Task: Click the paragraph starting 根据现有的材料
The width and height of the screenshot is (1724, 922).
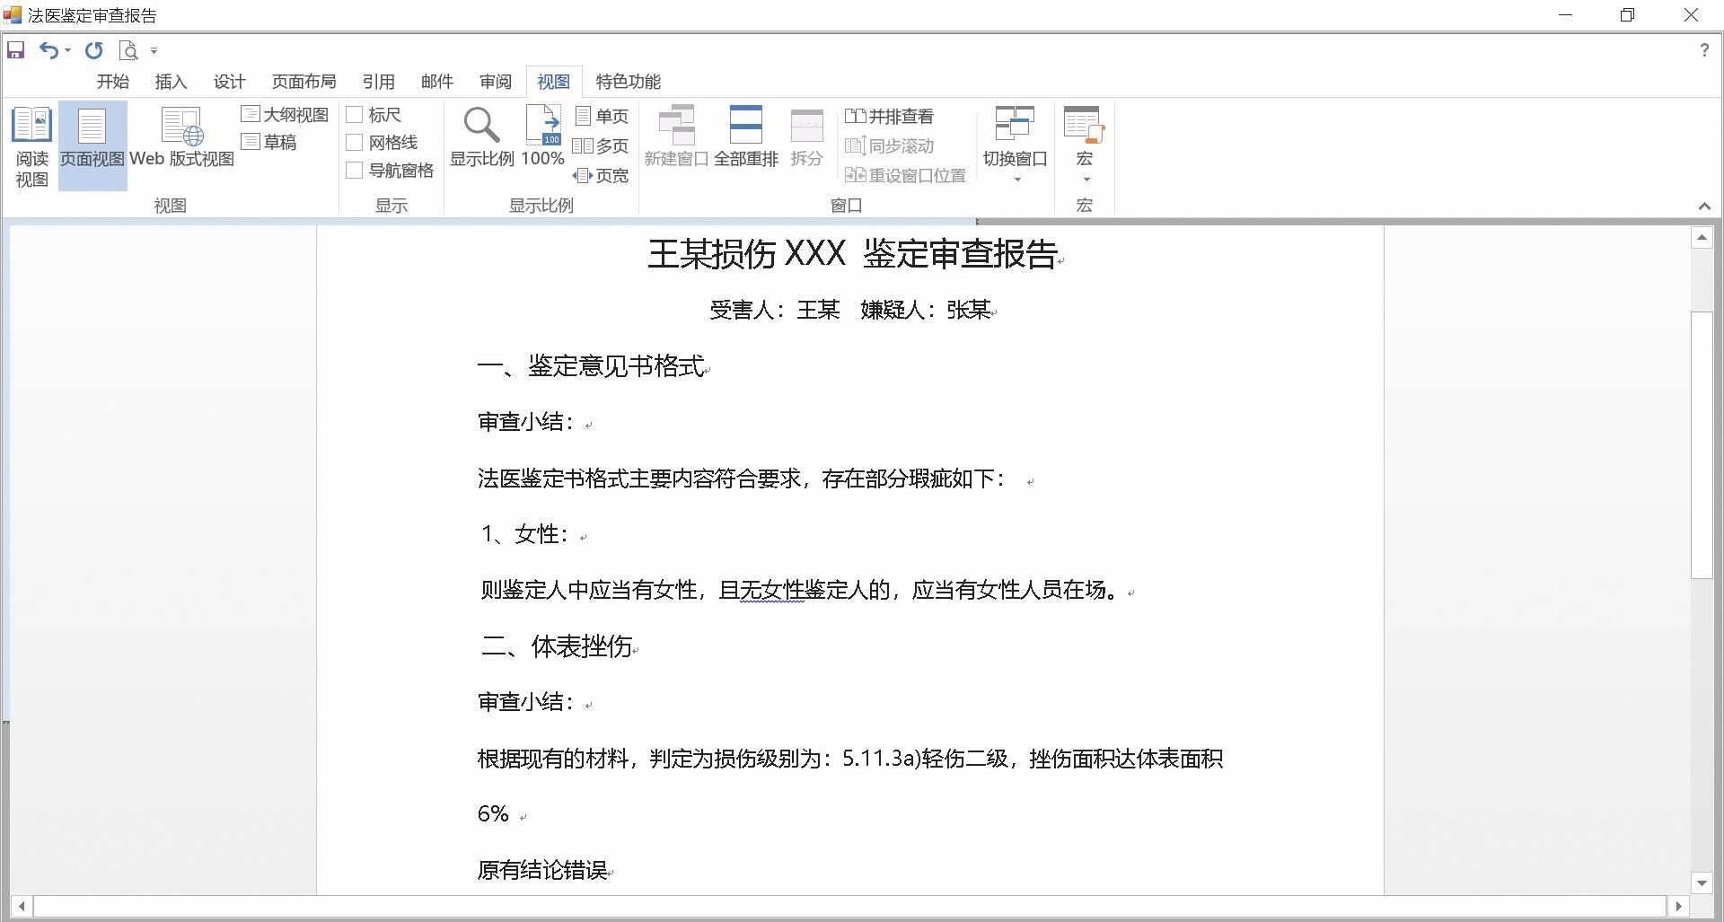Action: click(849, 759)
